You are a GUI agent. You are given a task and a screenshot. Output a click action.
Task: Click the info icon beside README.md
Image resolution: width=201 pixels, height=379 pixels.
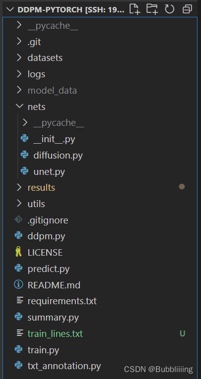click(x=19, y=285)
